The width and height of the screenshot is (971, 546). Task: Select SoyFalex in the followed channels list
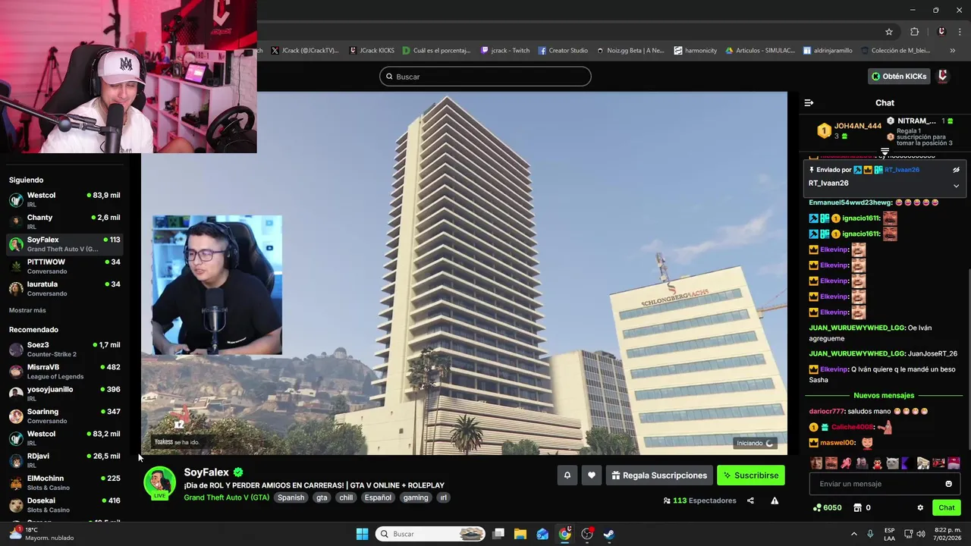[x=64, y=243]
